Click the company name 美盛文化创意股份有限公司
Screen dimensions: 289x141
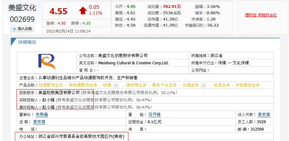coord(123,55)
